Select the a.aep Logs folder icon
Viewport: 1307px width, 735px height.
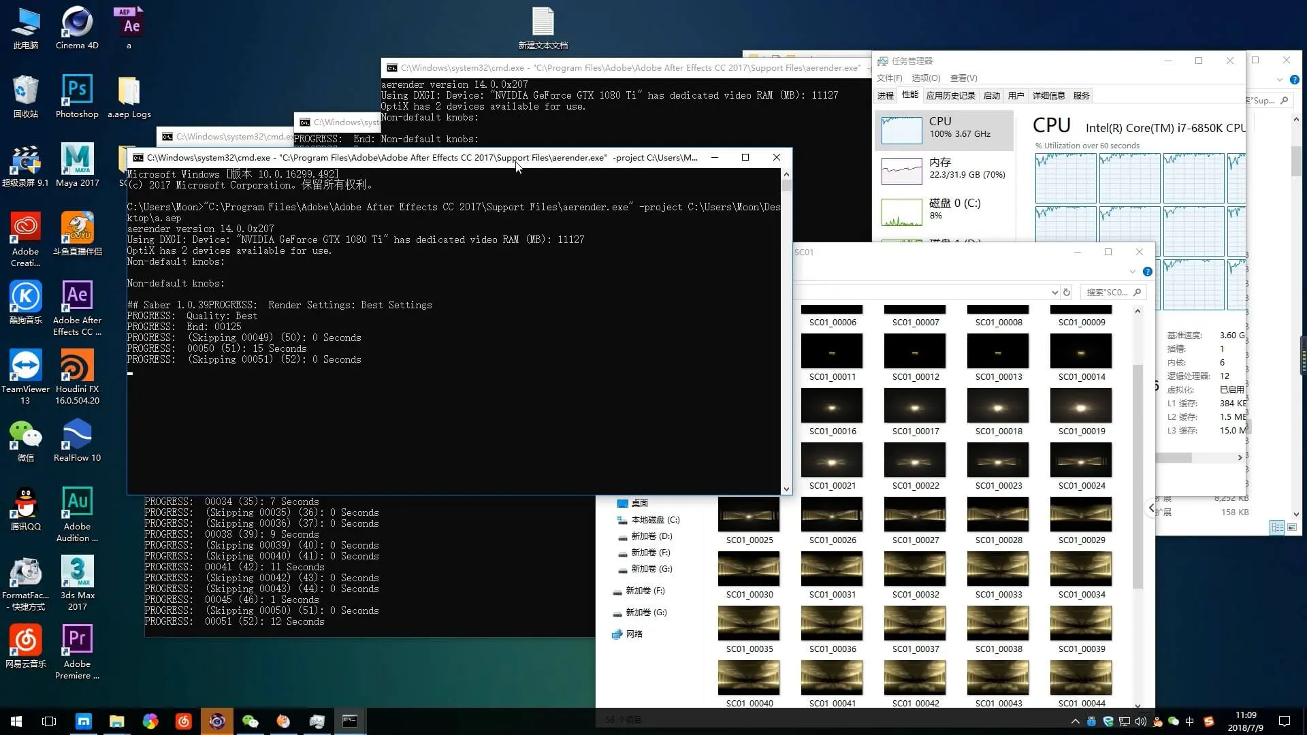pyautogui.click(x=129, y=97)
